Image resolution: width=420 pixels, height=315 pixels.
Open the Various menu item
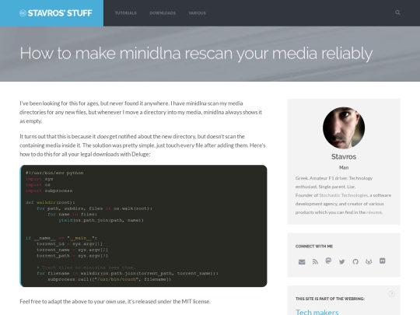point(197,13)
